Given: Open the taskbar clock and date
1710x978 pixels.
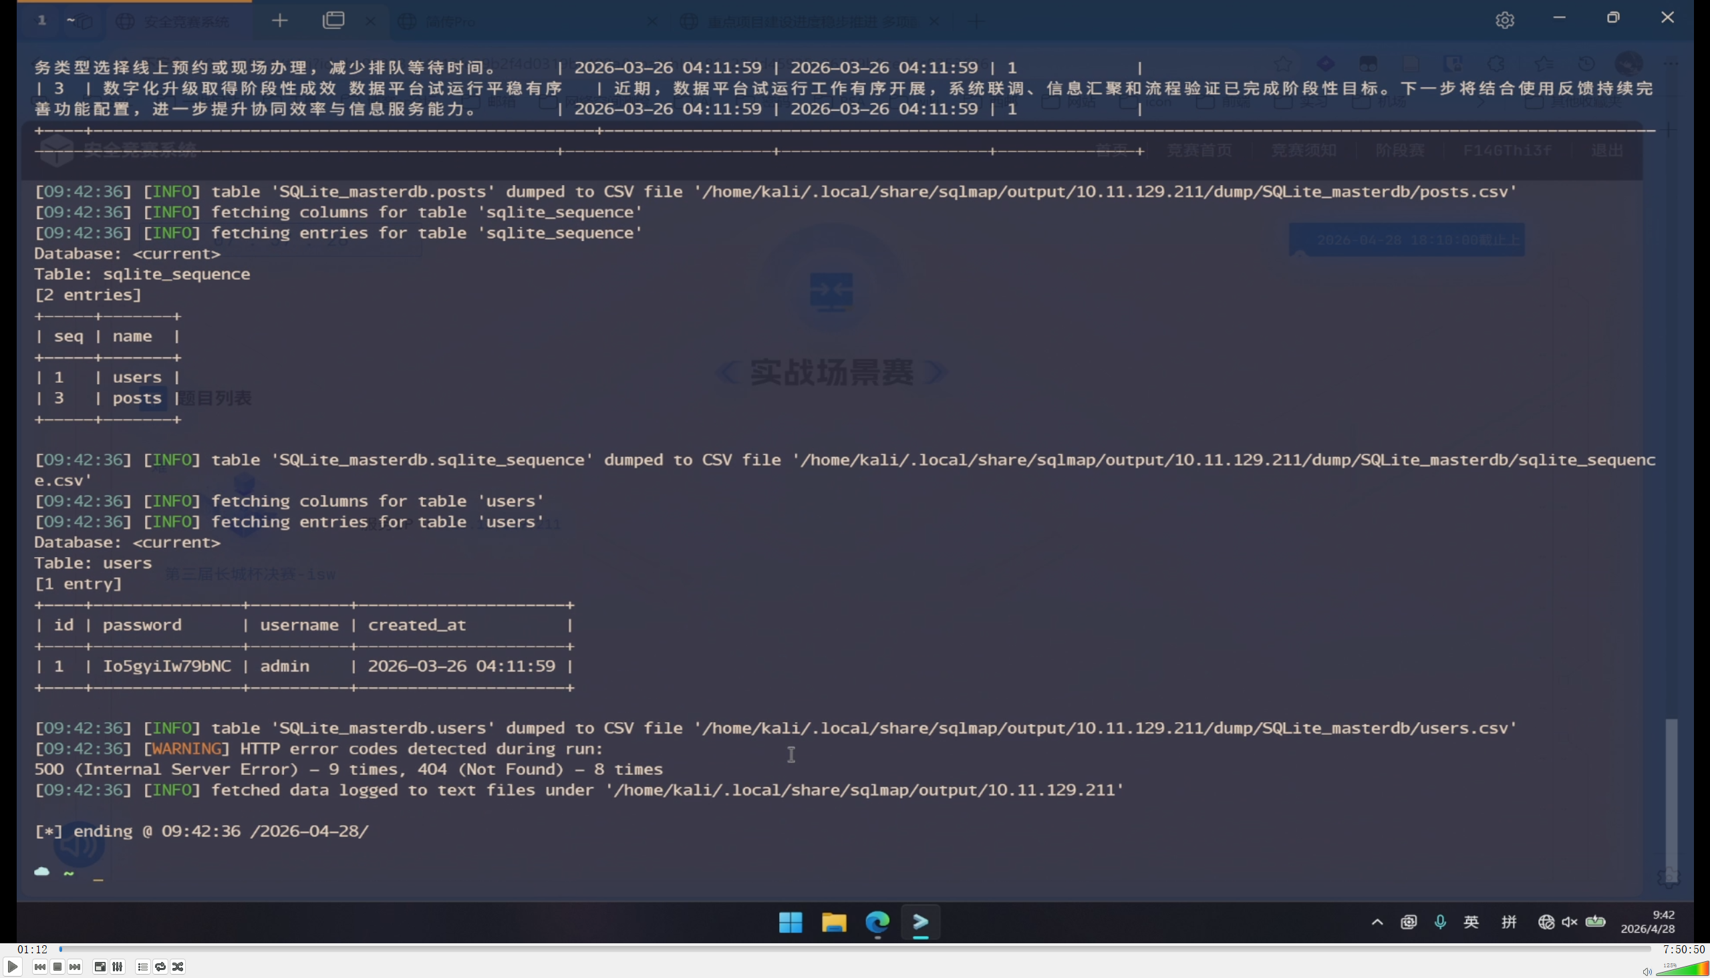Looking at the screenshot, I should (x=1647, y=922).
